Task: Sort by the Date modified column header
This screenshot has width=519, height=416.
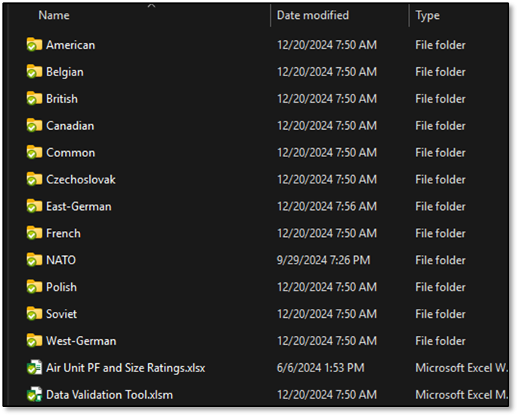Action: click(x=313, y=15)
